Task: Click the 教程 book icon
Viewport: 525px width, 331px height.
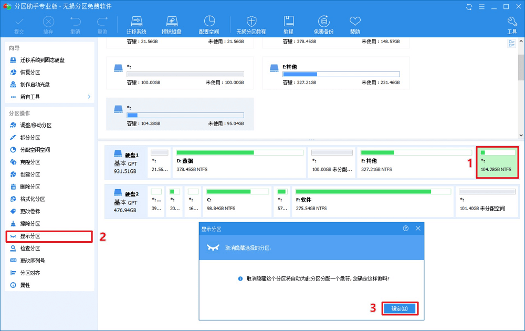Action: (288, 22)
